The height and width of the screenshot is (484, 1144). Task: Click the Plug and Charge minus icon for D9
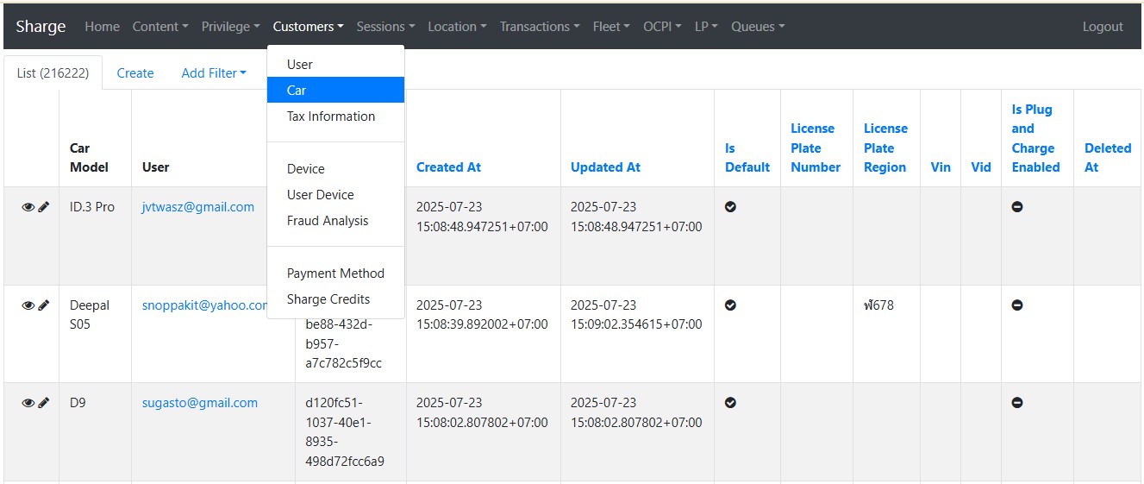(1017, 403)
